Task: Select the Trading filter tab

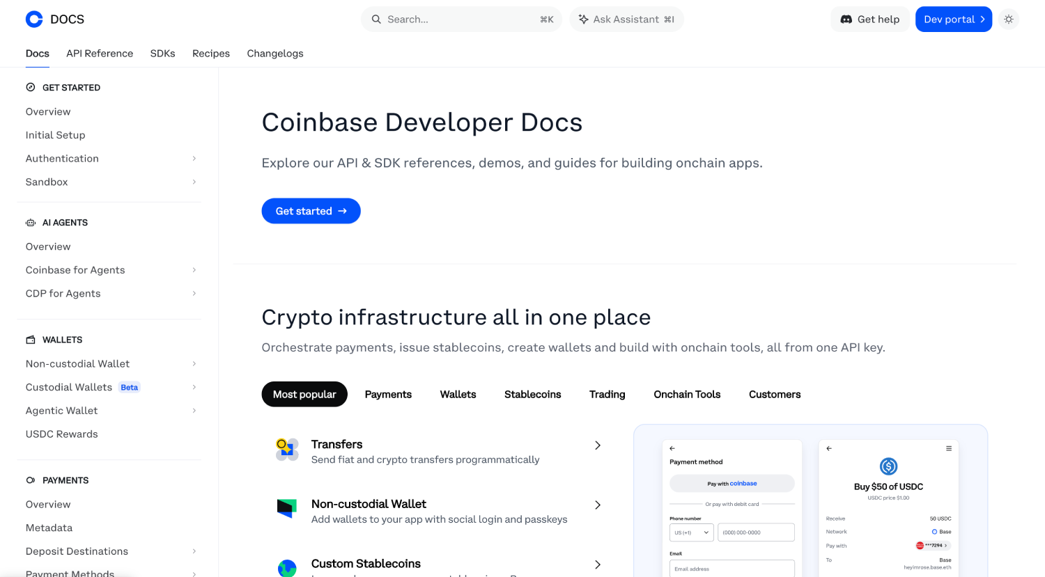Action: point(607,394)
